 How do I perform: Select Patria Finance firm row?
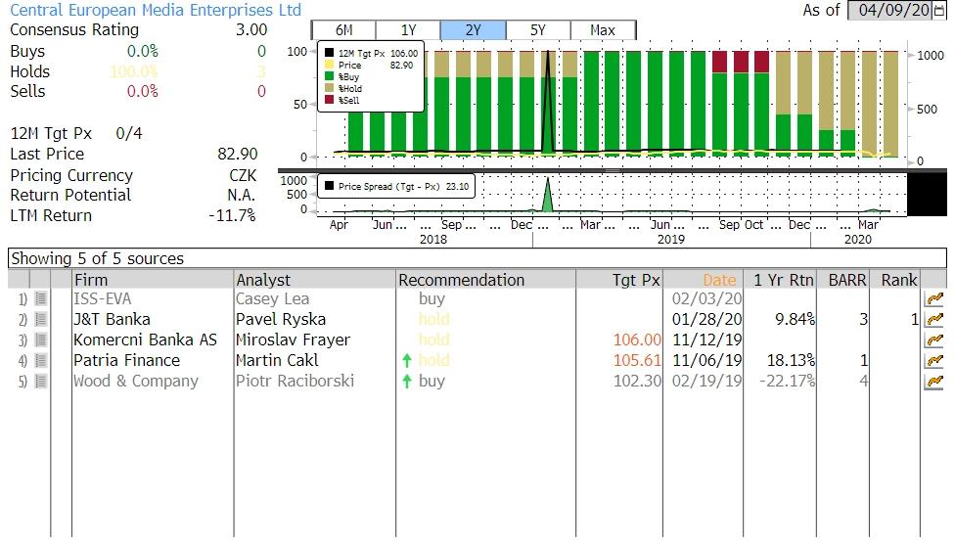point(126,361)
